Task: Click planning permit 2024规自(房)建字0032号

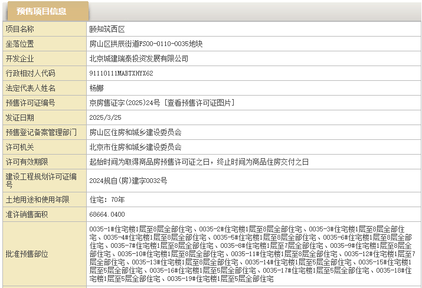Action: (x=128, y=180)
